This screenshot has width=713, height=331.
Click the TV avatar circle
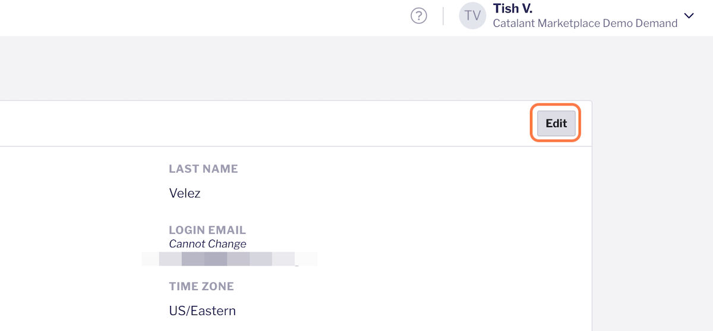tap(472, 16)
